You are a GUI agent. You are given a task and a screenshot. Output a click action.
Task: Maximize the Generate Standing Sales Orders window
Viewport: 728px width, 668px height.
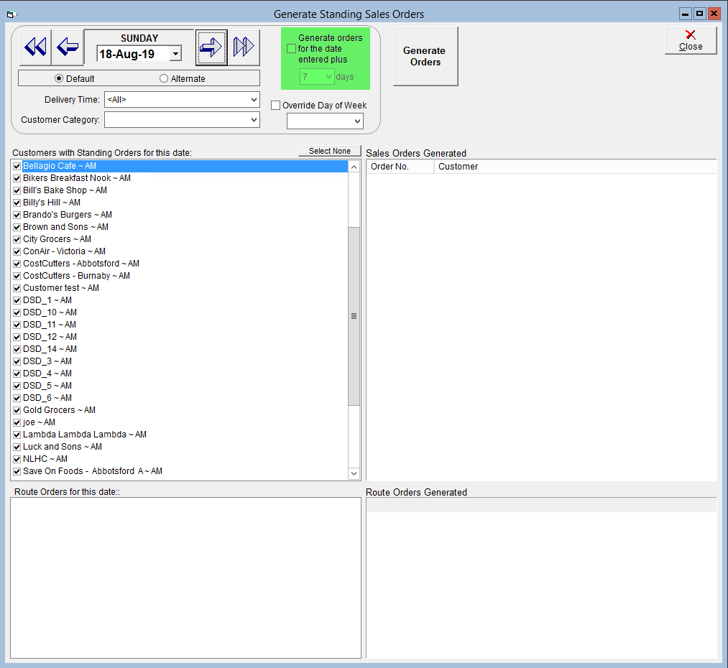pyautogui.click(x=699, y=14)
